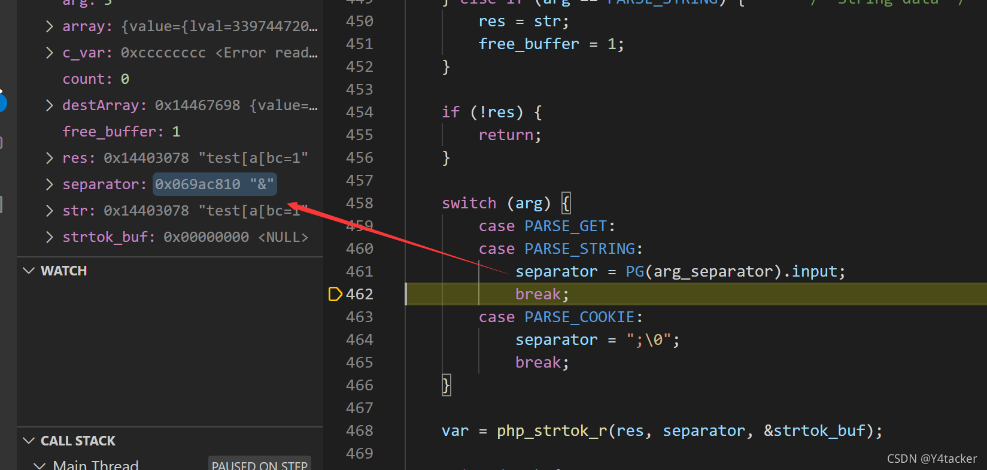Click the switch keyword on line 458
This screenshot has width=987, height=470.
pyautogui.click(x=469, y=203)
